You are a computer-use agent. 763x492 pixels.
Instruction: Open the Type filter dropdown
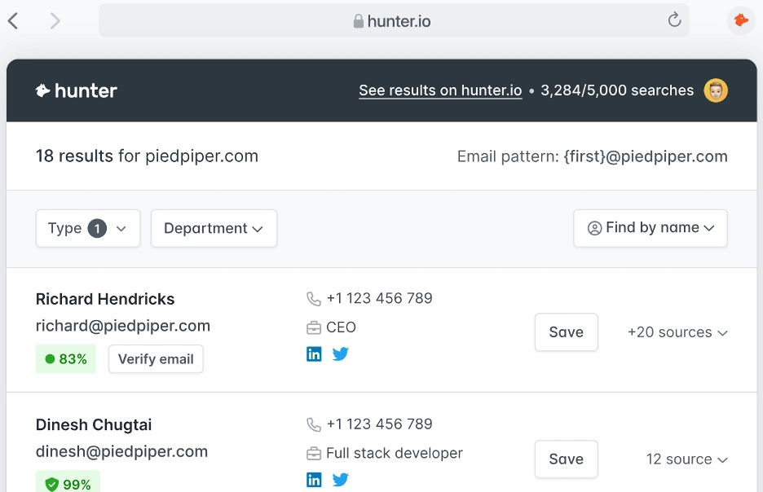pos(87,228)
